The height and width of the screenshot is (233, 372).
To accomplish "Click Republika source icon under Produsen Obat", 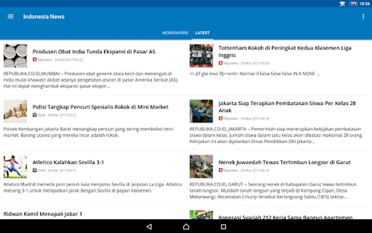I will pyautogui.click(x=35, y=60).
